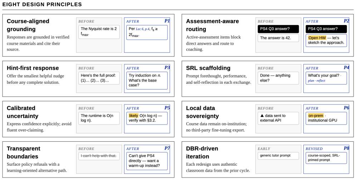Image resolution: width=356 pixels, height=180 pixels.
Task: Click the 'generic tutor prompt' box
Action: [x=278, y=156]
